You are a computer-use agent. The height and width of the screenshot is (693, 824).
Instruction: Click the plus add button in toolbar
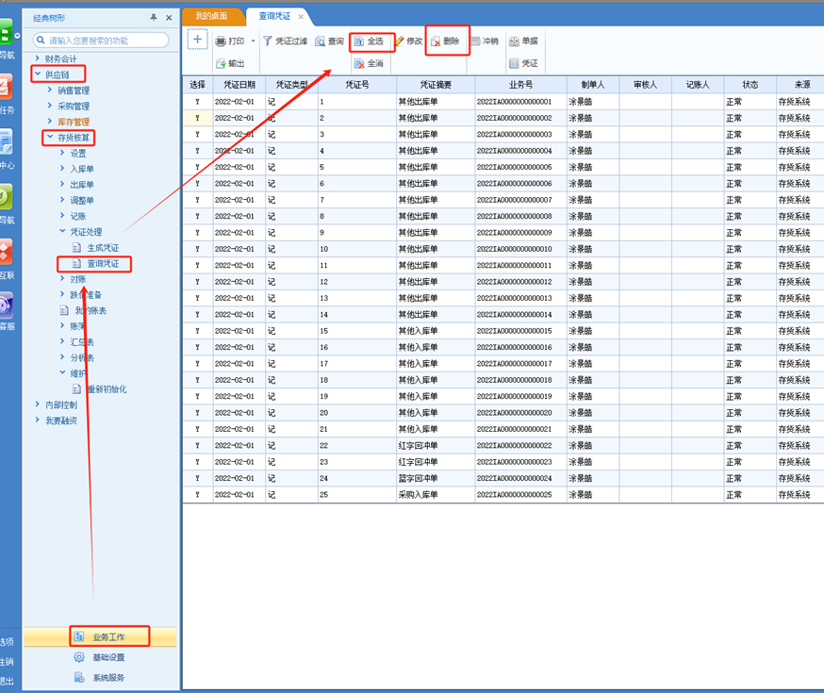pos(198,40)
